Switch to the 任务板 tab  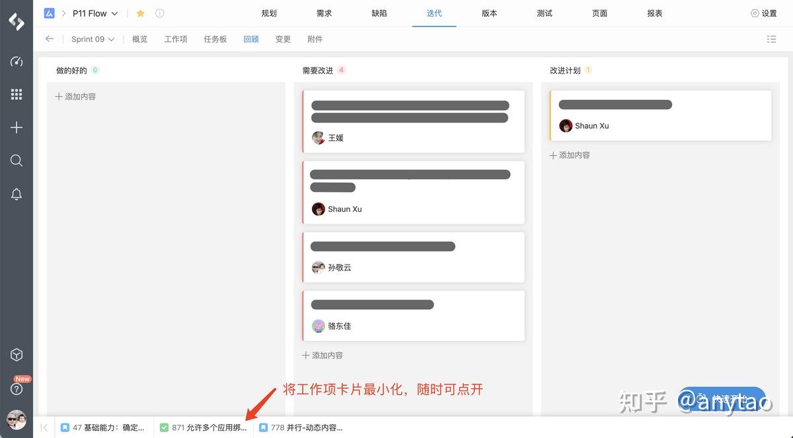click(x=215, y=39)
